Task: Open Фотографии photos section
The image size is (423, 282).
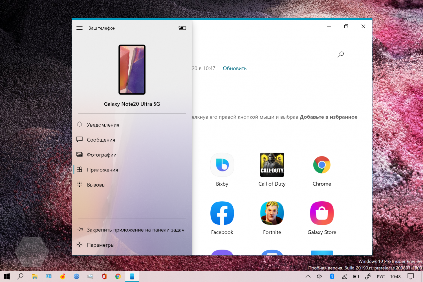Action: coord(132,155)
